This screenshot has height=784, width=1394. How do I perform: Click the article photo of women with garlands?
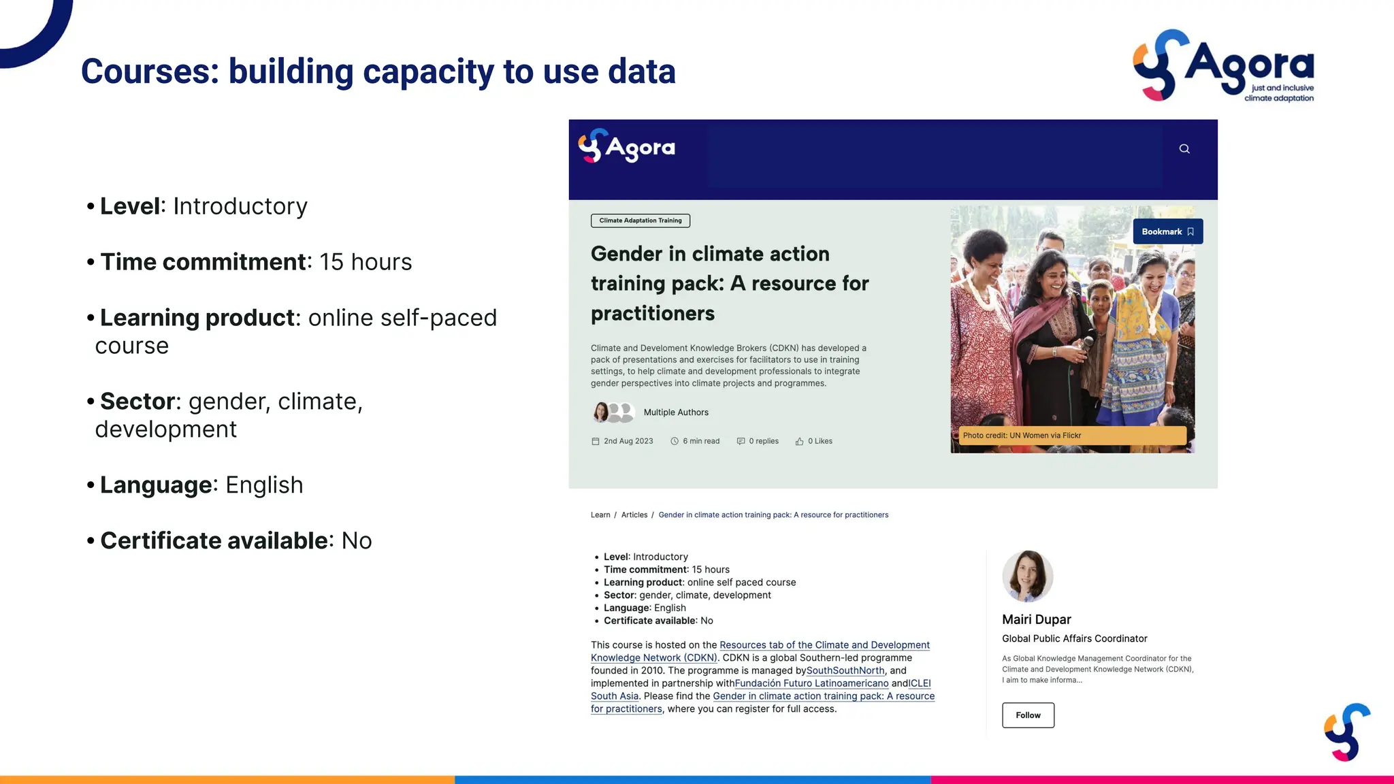pos(1072,329)
